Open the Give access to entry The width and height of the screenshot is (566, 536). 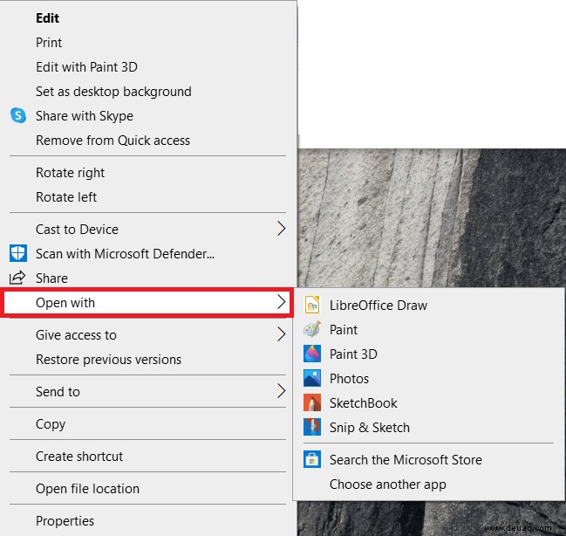coord(148,335)
